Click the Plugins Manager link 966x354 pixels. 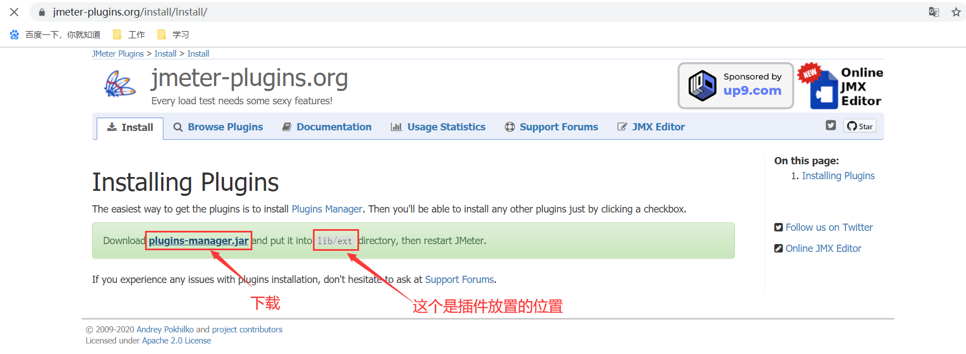click(327, 209)
